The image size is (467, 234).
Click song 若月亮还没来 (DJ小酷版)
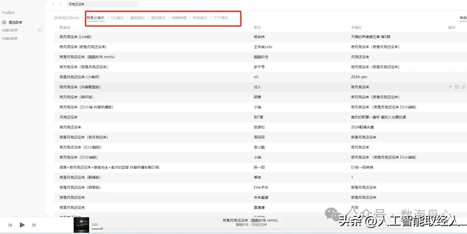point(80,147)
